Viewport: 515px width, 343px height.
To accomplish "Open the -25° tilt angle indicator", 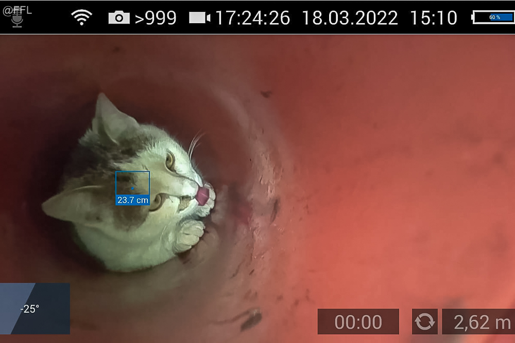I will point(34,309).
